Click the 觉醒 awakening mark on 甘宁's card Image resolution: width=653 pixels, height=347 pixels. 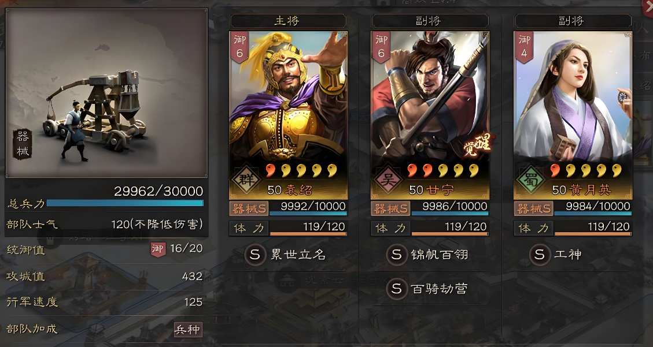click(x=477, y=145)
